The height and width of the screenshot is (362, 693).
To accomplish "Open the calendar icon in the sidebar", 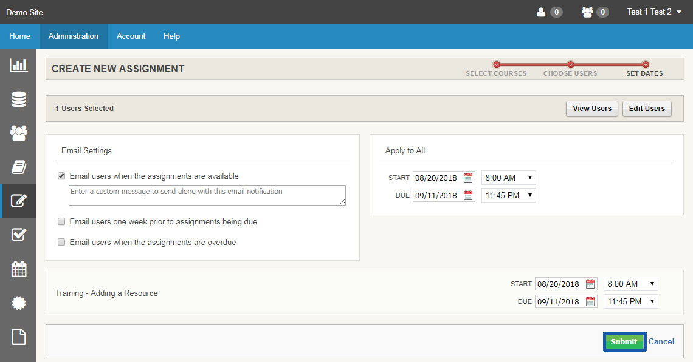I will [18, 269].
